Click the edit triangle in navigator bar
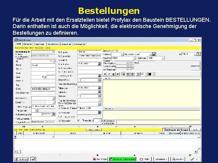Viewport: 218px width, 163px height. point(135,126)
